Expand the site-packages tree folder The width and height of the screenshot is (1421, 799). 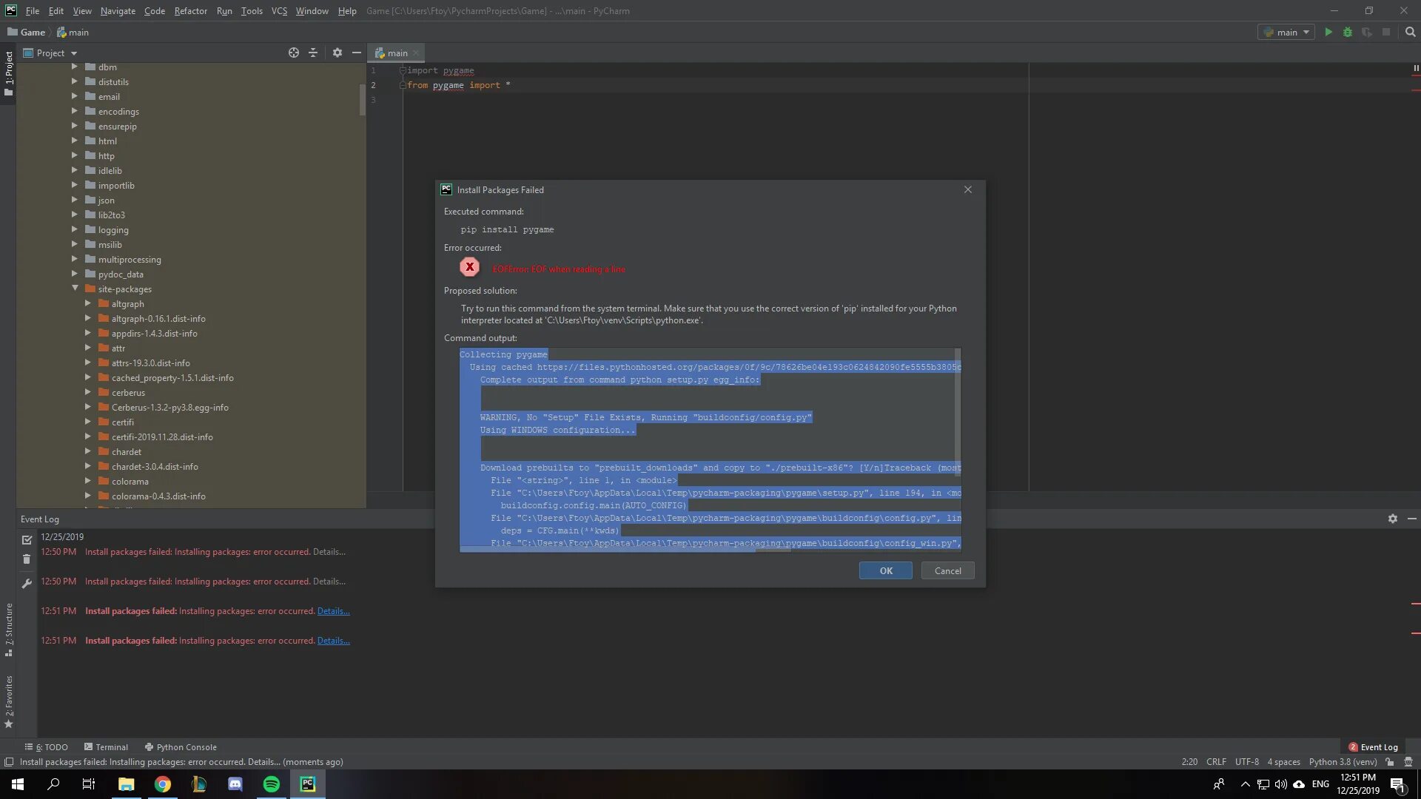point(76,288)
